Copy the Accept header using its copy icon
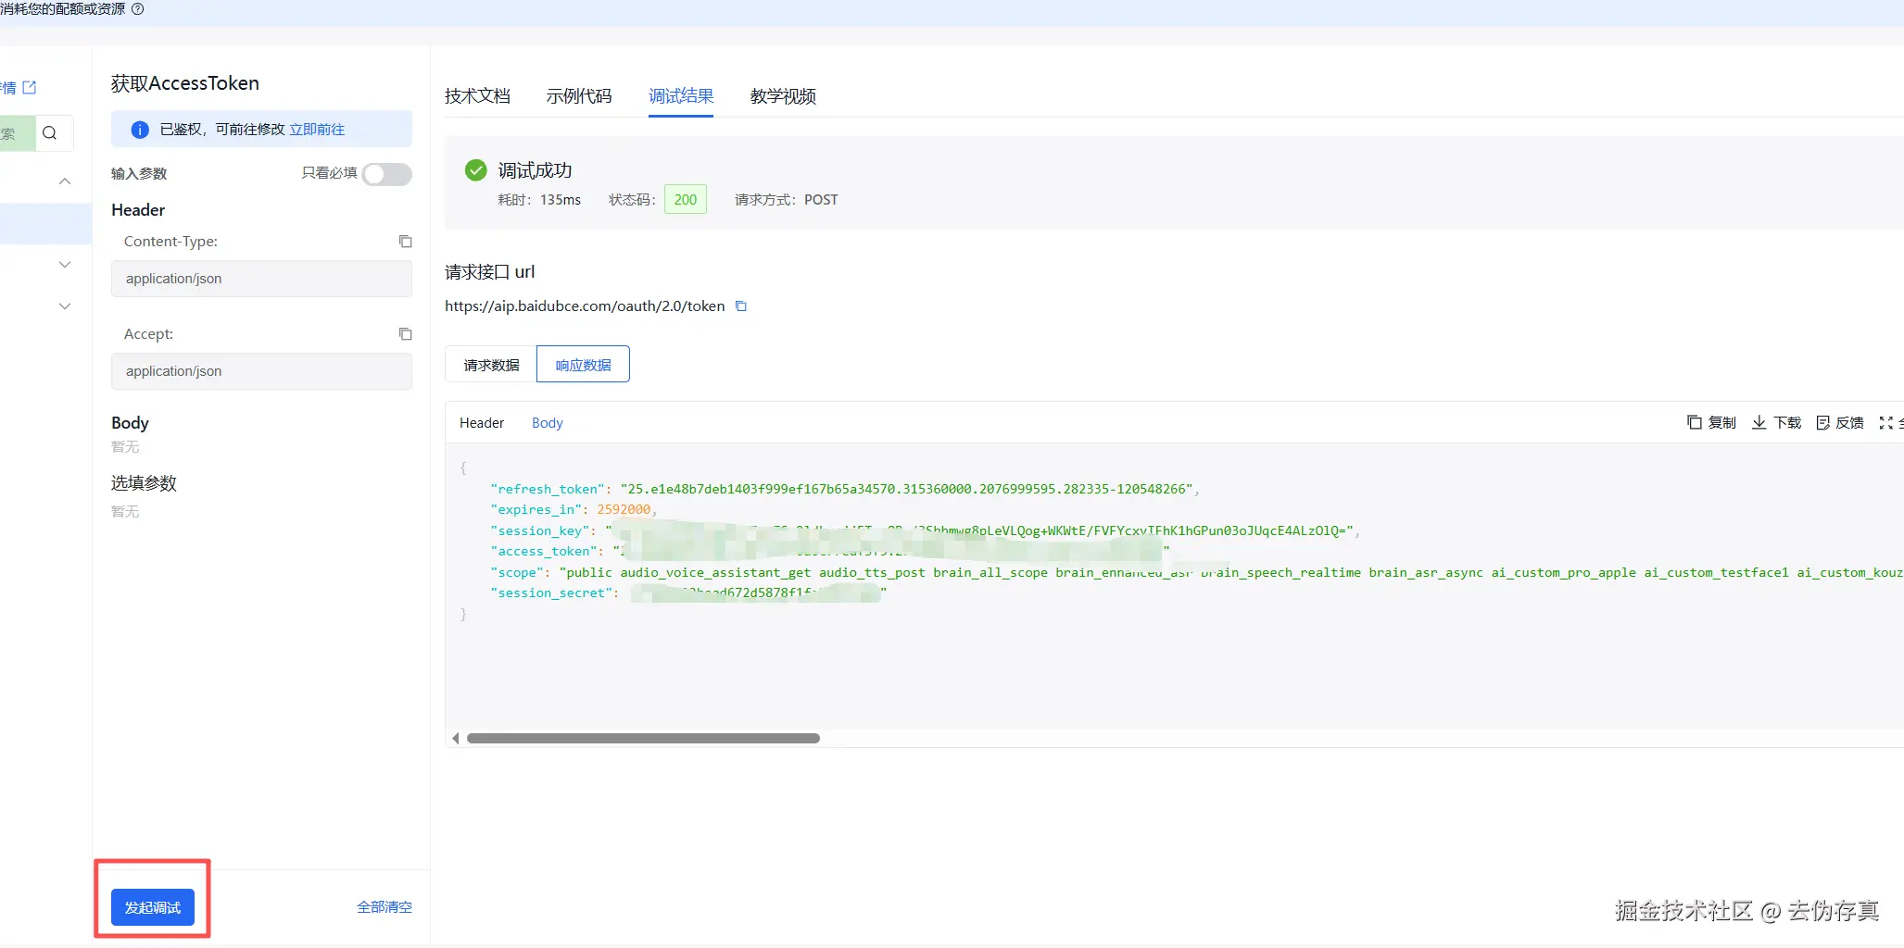1904x948 pixels. pos(405,334)
